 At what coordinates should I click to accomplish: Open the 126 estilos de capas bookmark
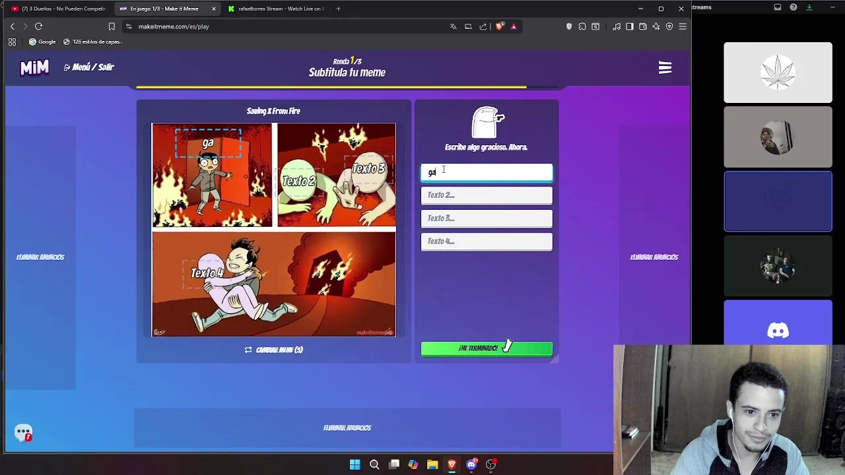pyautogui.click(x=93, y=42)
